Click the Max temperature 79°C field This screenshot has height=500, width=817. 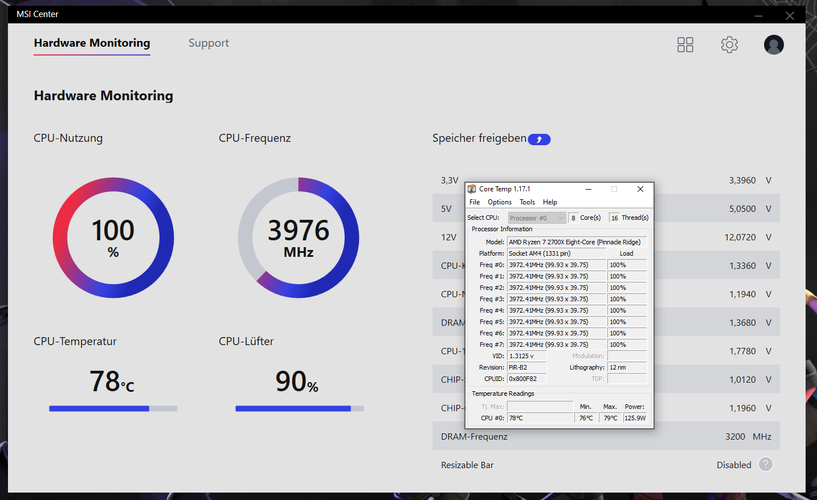[x=610, y=418]
